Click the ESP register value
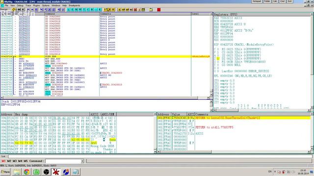Screen dimensions: 314x176 pyautogui.click(x=227, y=30)
